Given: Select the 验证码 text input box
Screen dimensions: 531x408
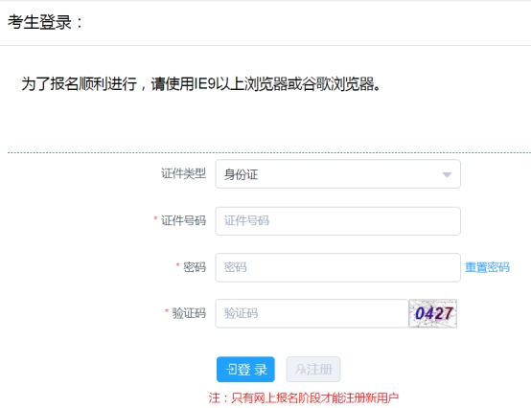Looking at the screenshot, I should (312, 313).
